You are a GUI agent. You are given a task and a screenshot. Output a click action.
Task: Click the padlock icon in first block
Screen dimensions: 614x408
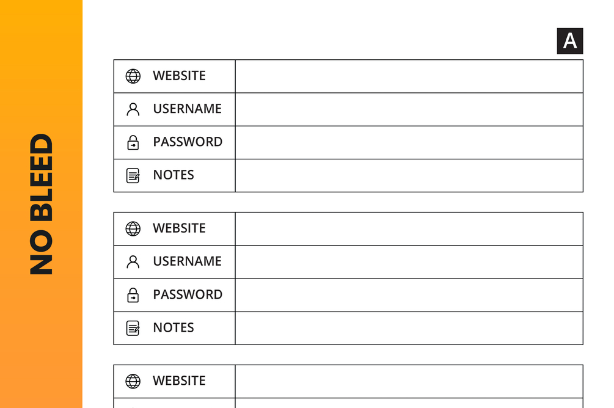point(133,142)
